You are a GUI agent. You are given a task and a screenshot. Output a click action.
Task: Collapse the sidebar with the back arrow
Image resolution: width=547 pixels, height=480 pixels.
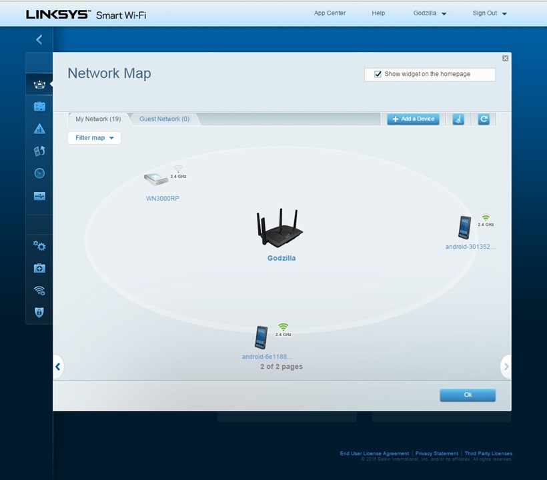click(39, 39)
